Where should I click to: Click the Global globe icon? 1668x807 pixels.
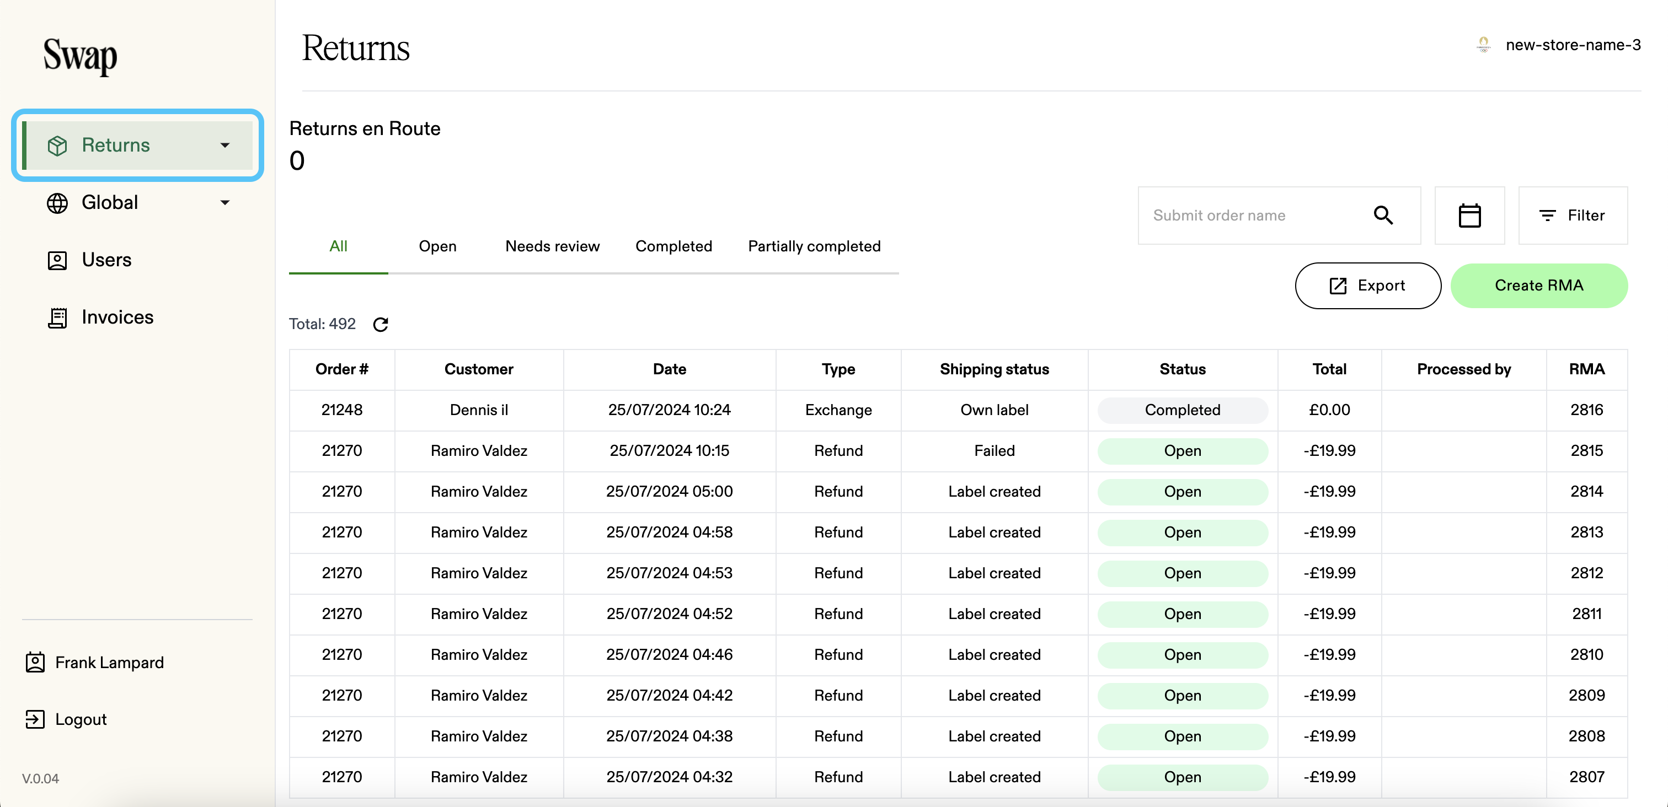57,203
